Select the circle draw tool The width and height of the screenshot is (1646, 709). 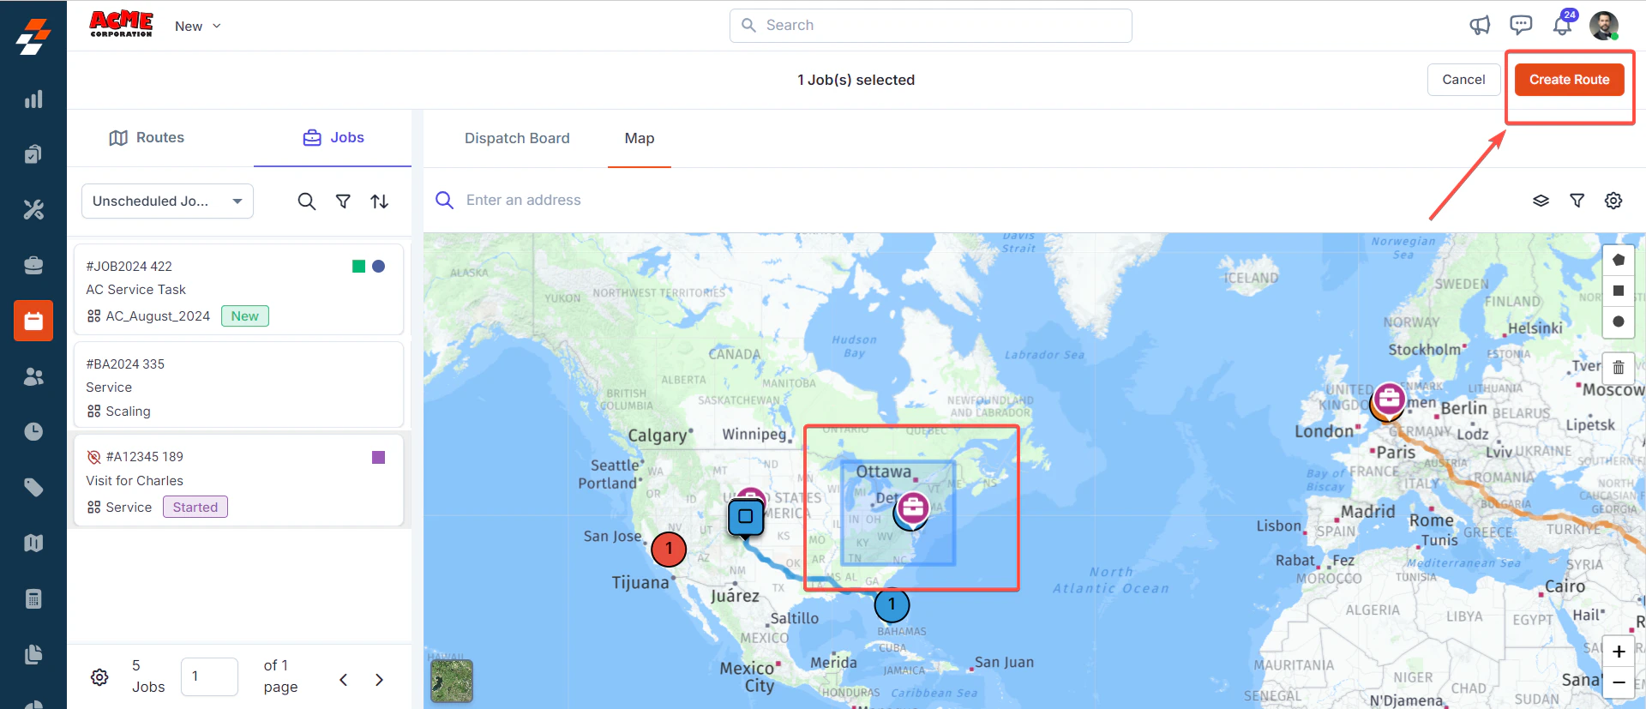click(x=1619, y=321)
